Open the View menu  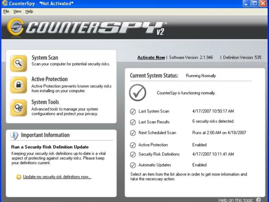click(17, 11)
